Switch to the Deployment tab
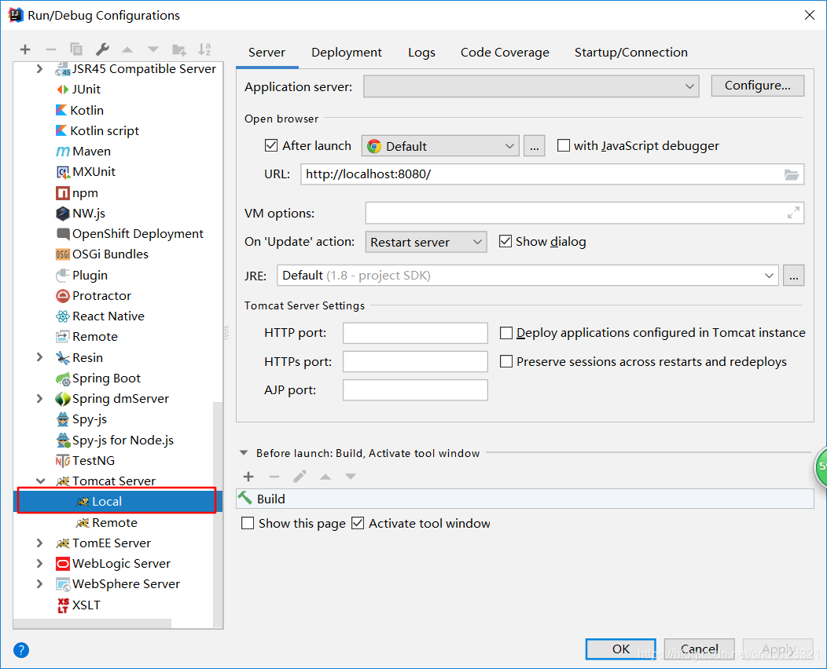This screenshot has width=827, height=669. coord(347,53)
